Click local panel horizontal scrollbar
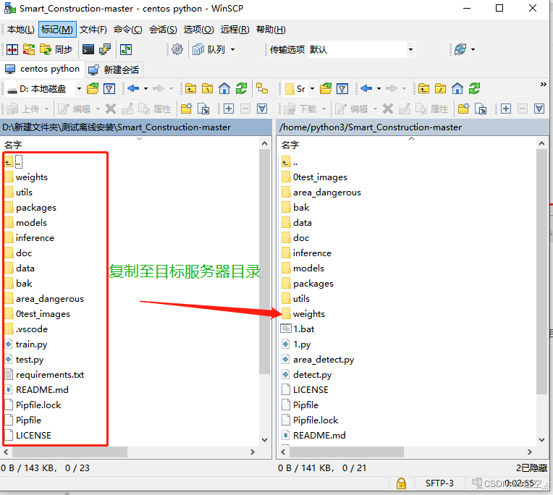The image size is (553, 495). click(69, 452)
